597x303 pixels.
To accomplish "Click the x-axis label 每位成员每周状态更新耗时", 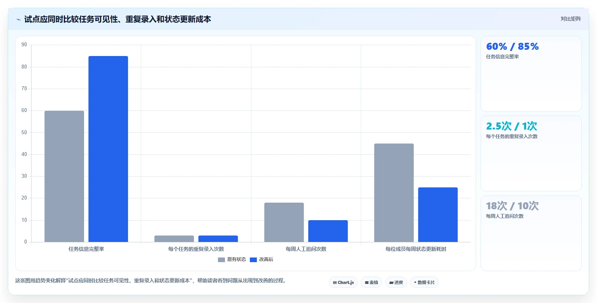I will click(416, 249).
